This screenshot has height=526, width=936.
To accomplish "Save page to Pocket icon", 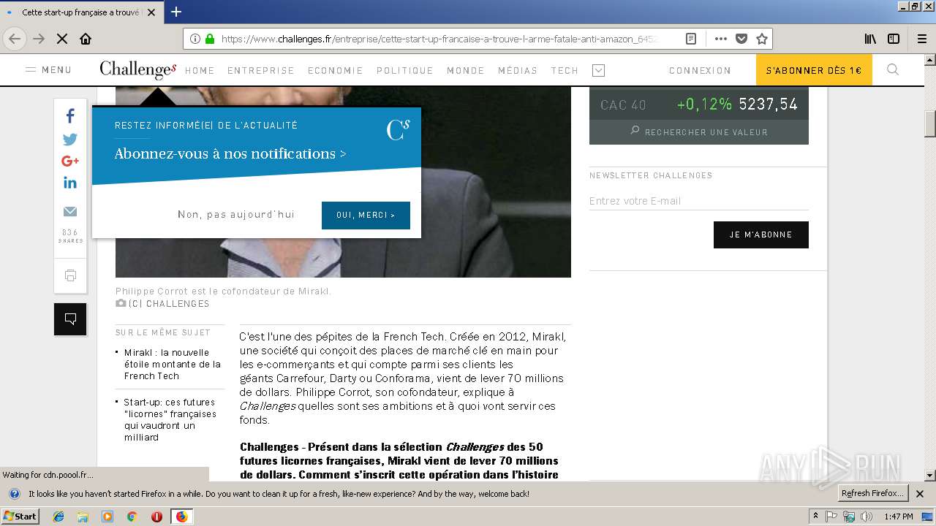I will click(741, 39).
